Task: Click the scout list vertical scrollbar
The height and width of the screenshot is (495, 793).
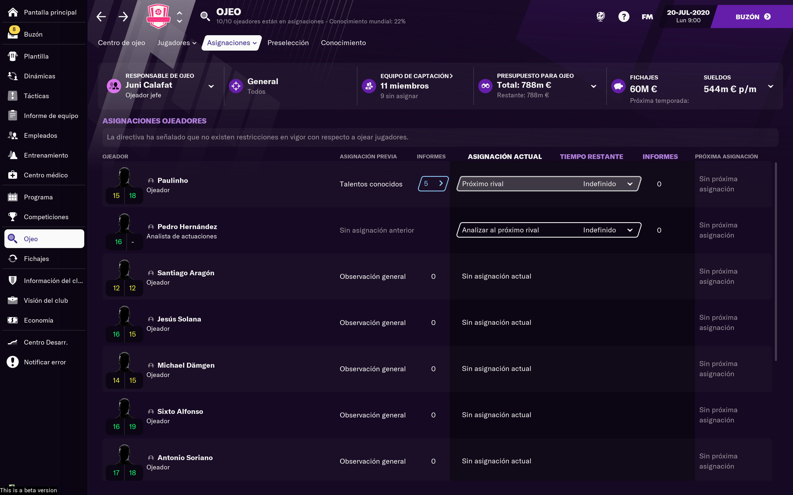Action: (776, 262)
